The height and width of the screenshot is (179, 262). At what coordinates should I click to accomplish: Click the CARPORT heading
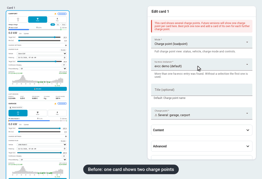(13, 14)
